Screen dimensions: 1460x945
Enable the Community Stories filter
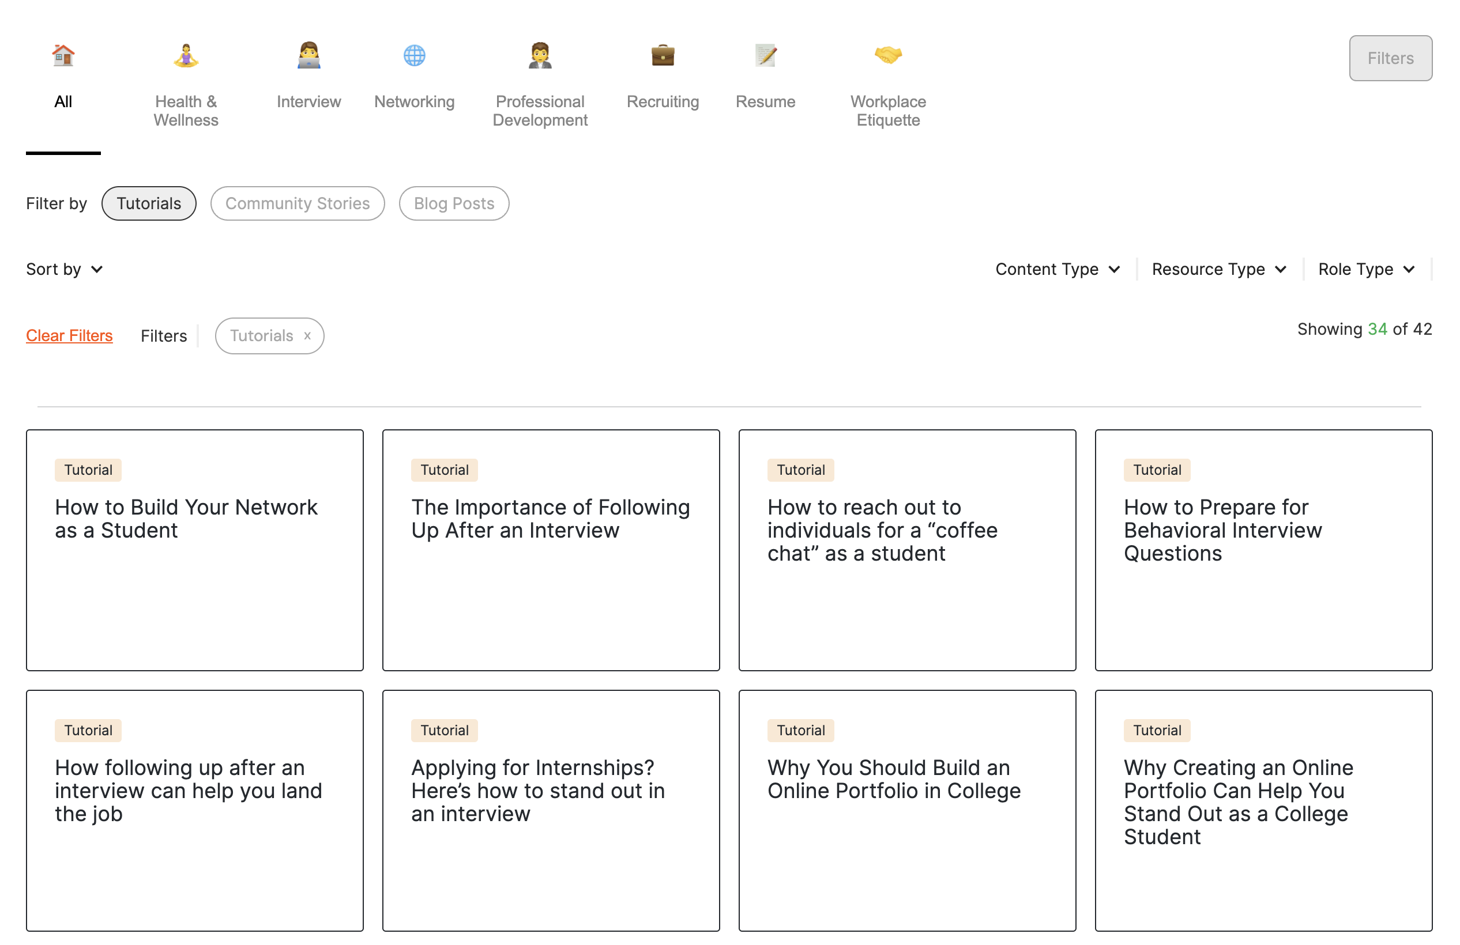[x=298, y=203]
